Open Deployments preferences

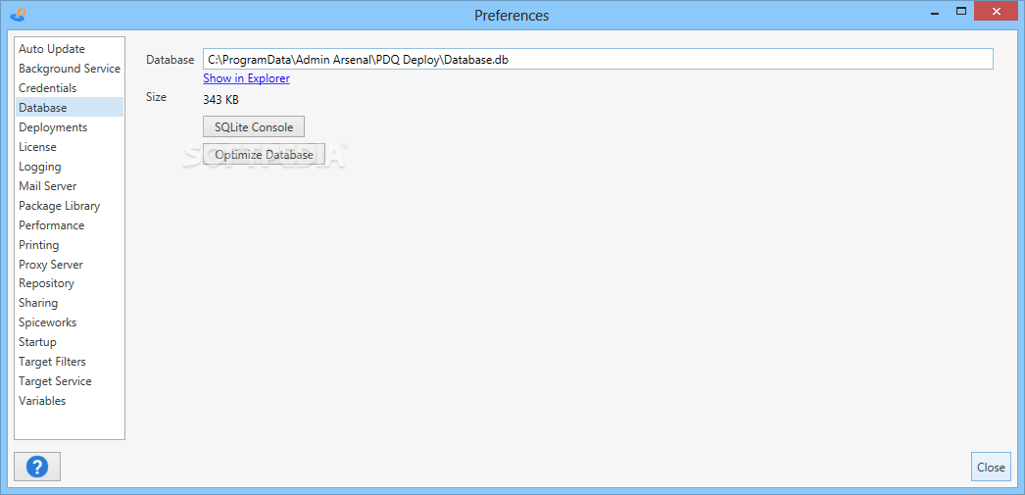pos(70,127)
